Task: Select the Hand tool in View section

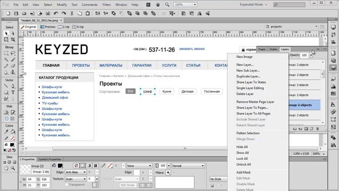Action: coord(6,168)
